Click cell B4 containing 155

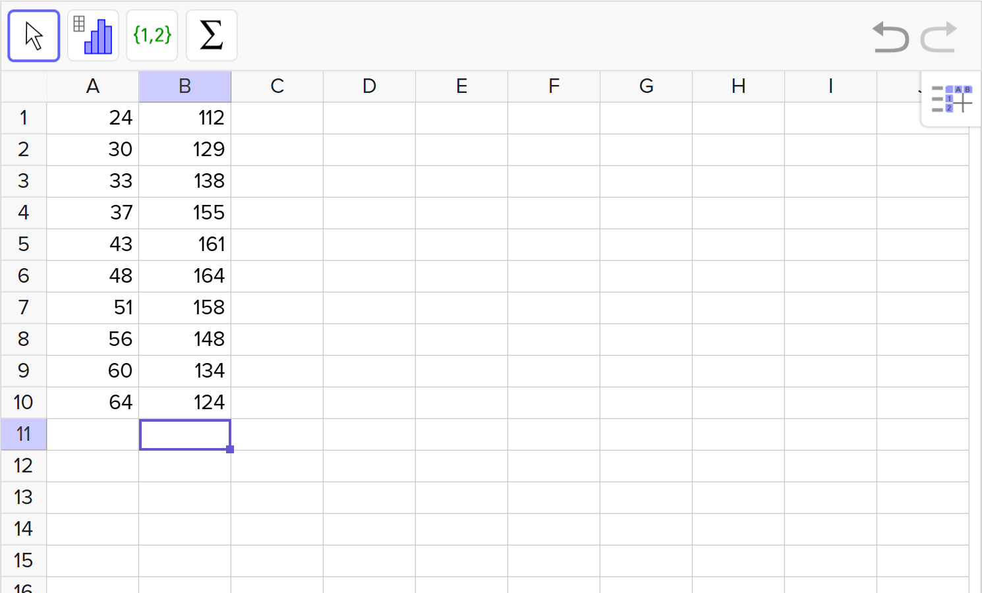185,213
